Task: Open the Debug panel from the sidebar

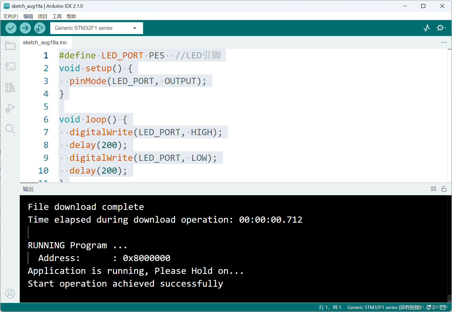Action: (10, 108)
